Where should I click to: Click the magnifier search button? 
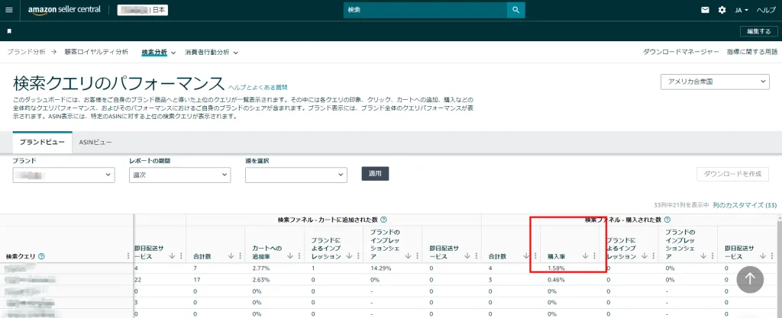click(515, 10)
